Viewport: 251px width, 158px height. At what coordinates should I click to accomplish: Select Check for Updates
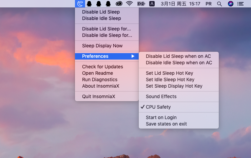[107, 67]
